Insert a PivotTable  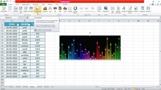4,9
